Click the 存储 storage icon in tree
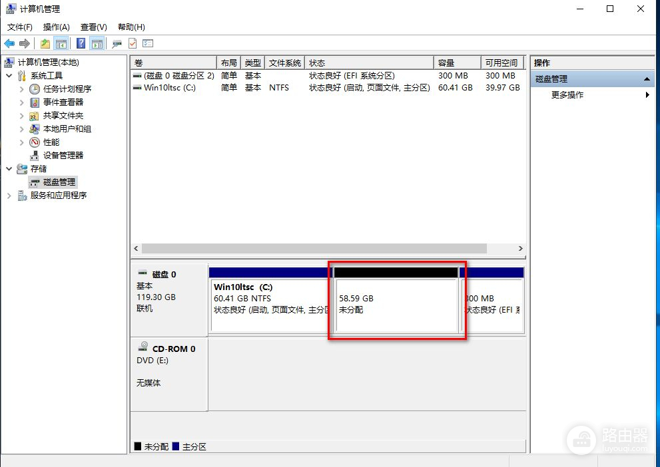 point(22,169)
